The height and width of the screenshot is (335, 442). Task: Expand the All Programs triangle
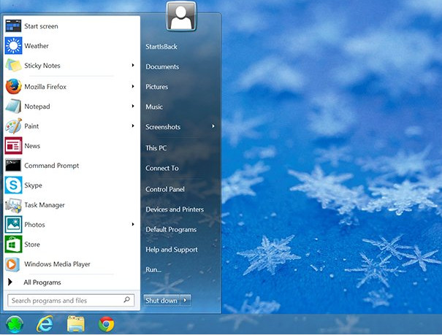[10, 282]
